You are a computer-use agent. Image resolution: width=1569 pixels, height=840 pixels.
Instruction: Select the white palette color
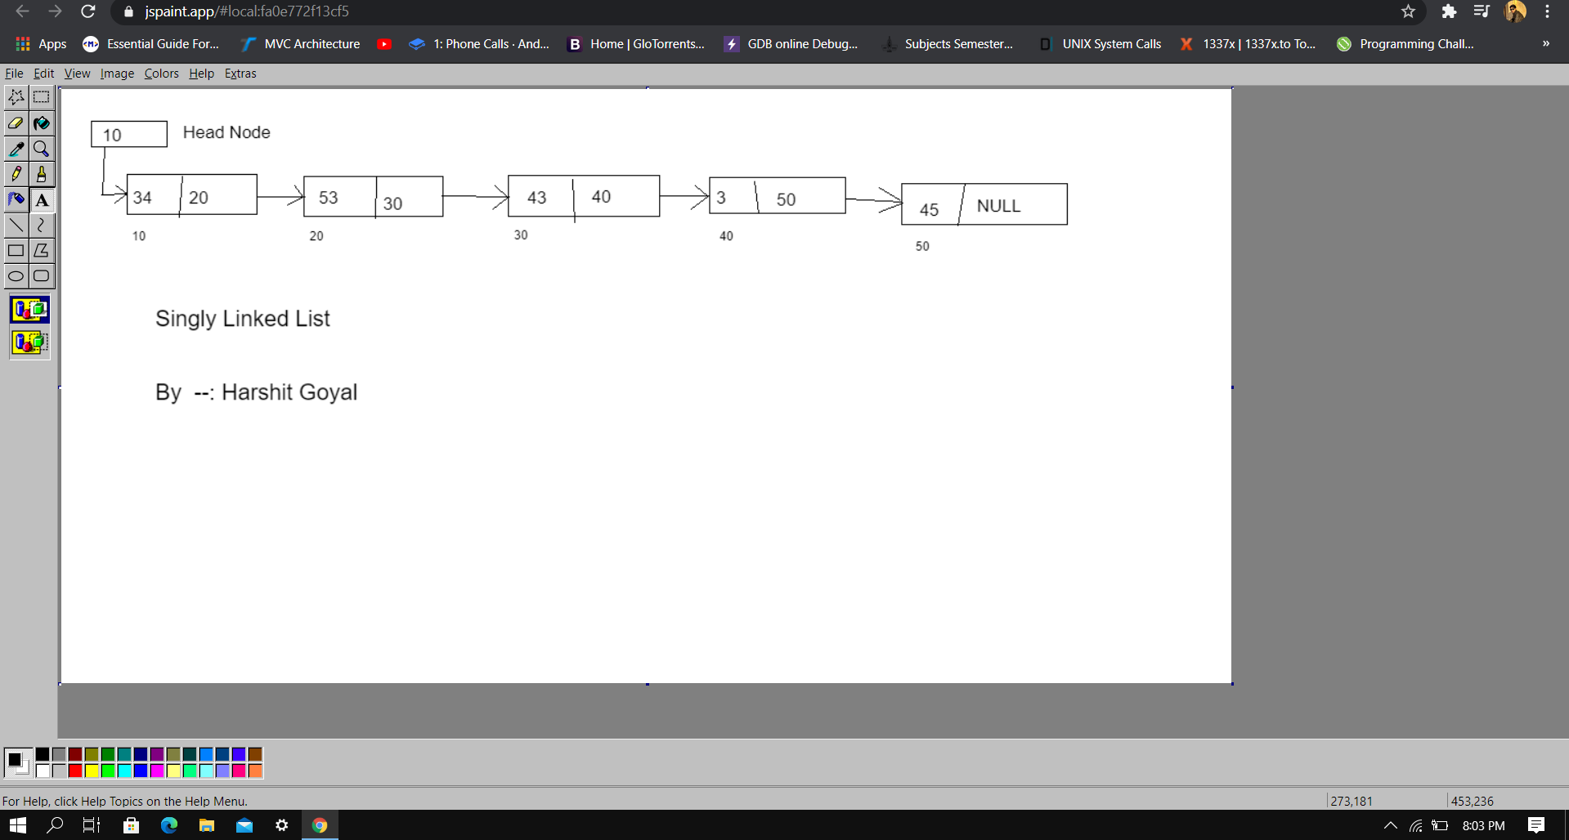tap(43, 771)
